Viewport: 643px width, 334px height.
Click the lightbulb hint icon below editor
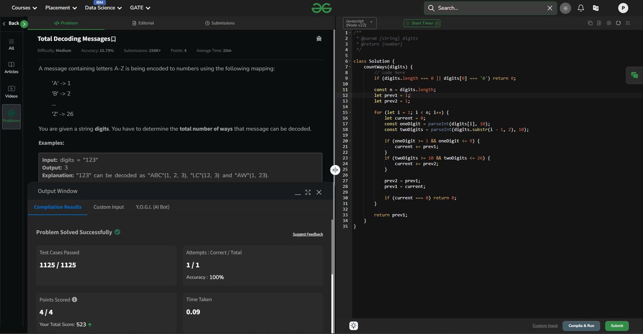coord(354,325)
